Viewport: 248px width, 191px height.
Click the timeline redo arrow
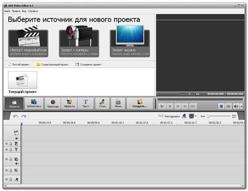coord(24,116)
